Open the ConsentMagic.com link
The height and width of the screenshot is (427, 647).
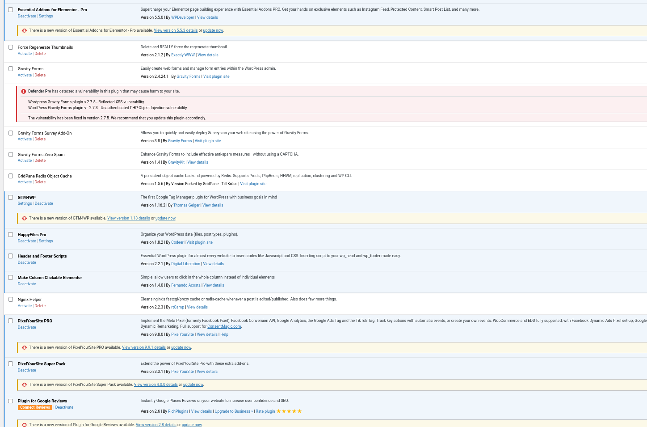point(224,326)
